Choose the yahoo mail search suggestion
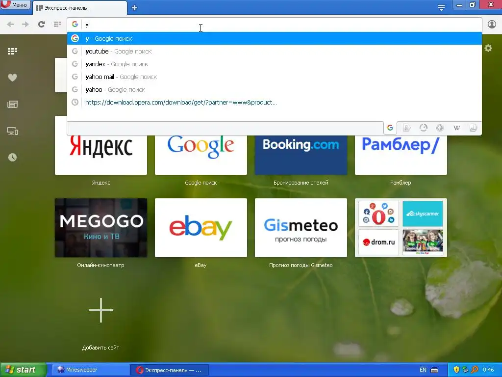Screen dimensions: 502x377 point(275,77)
